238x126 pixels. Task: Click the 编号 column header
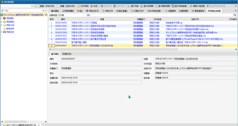(63, 19)
